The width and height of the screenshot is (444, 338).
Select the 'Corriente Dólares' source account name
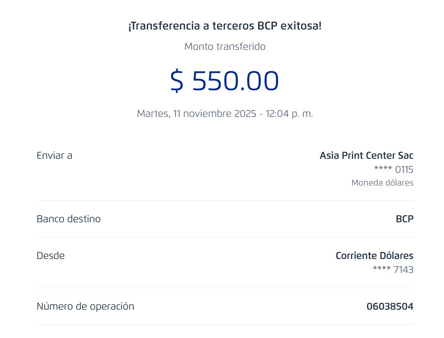[374, 255]
